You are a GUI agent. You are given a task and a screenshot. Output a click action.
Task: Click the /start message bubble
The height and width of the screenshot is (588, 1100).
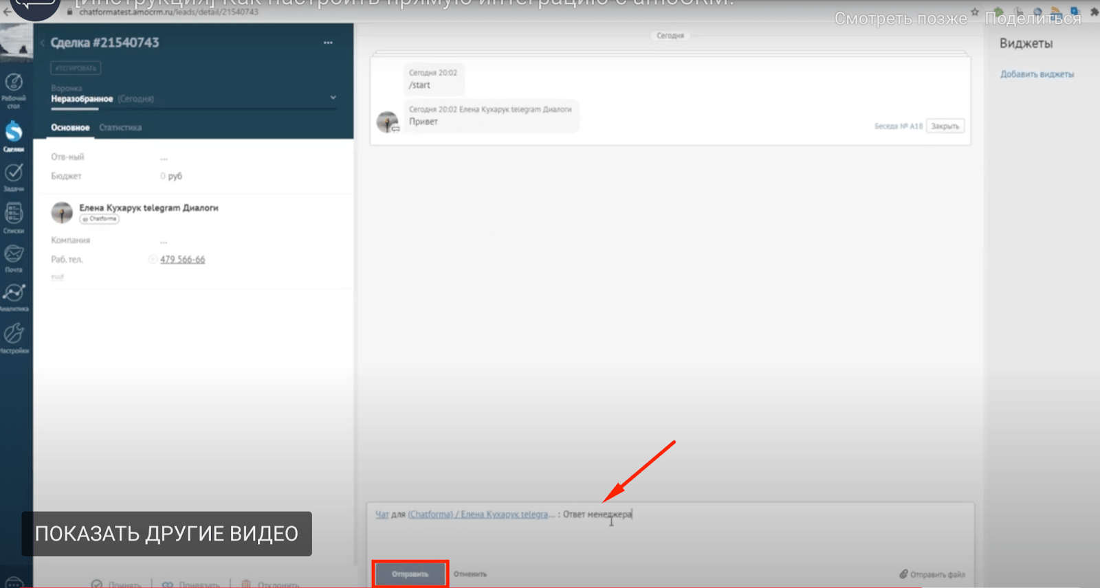(x=433, y=80)
